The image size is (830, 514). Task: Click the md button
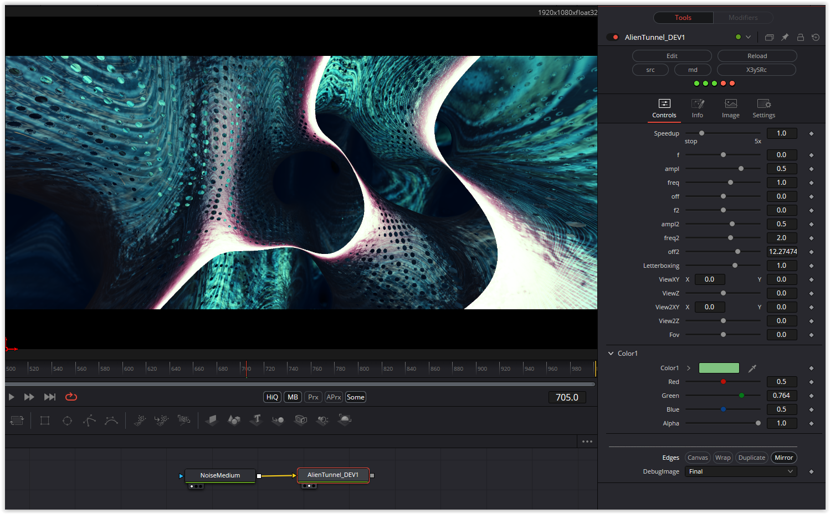[693, 70]
